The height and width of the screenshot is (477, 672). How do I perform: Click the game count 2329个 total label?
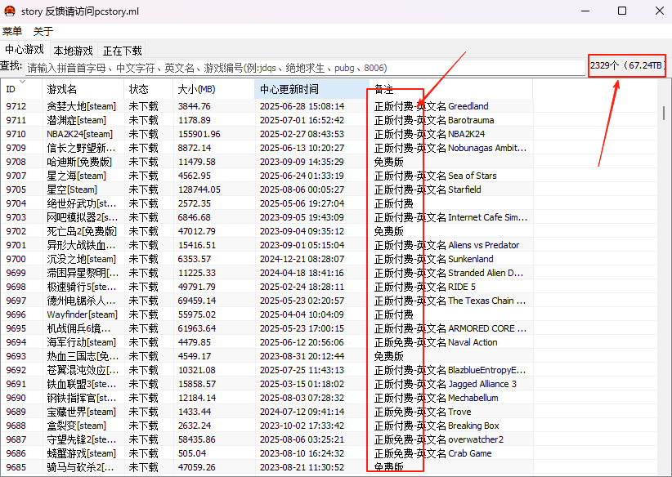click(x=627, y=65)
